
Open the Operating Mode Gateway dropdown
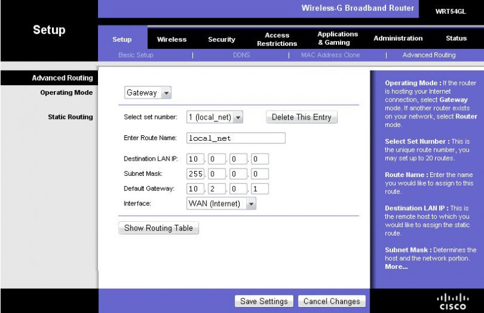(148, 92)
